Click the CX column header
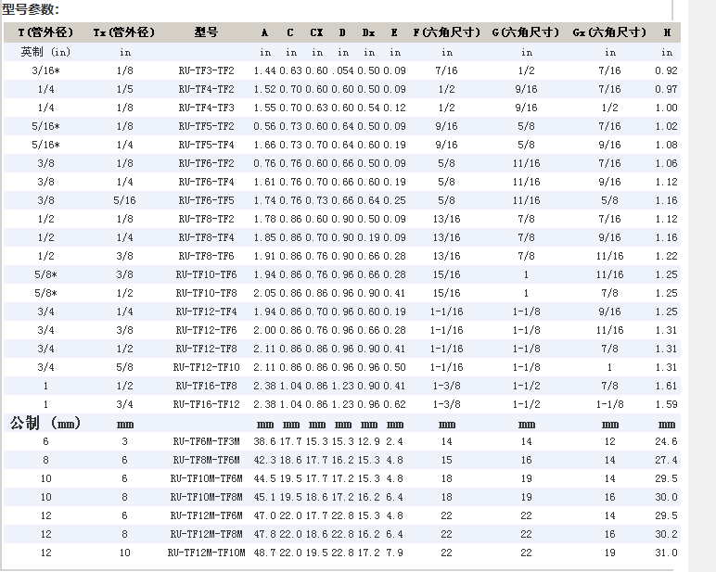The image size is (716, 572). pyautogui.click(x=316, y=32)
